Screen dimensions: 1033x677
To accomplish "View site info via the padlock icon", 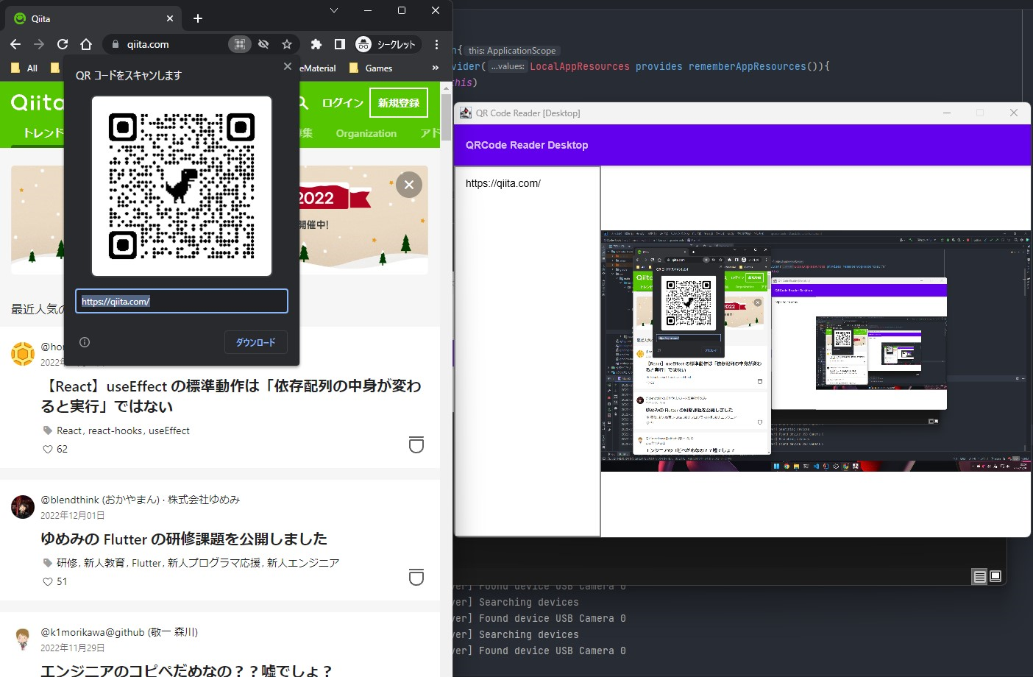I will [115, 44].
